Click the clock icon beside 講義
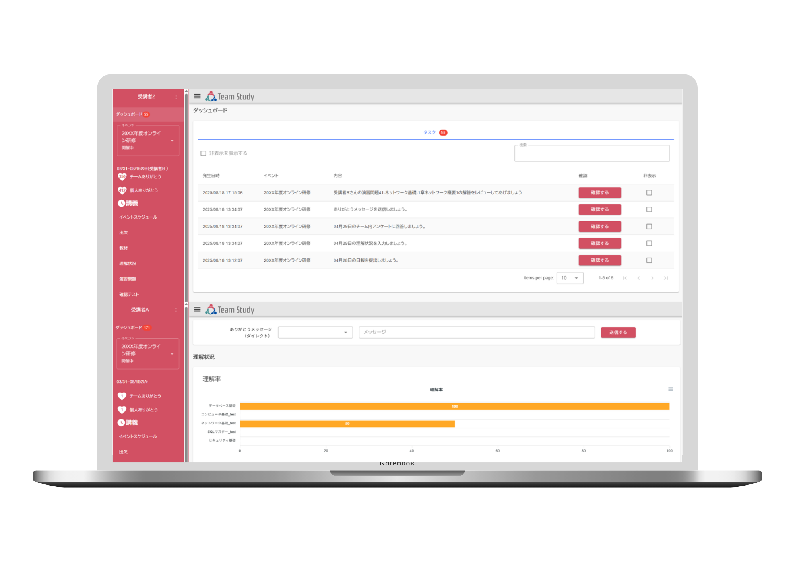 click(121, 203)
